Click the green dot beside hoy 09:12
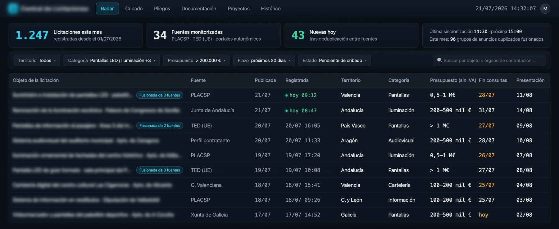559x229 pixels. click(286, 96)
